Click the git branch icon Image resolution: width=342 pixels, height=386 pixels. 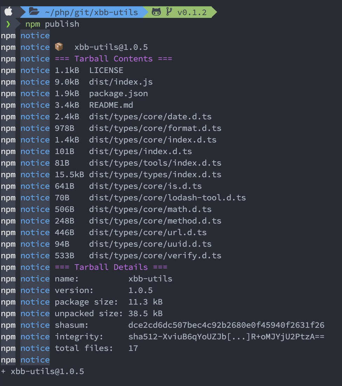(169, 12)
